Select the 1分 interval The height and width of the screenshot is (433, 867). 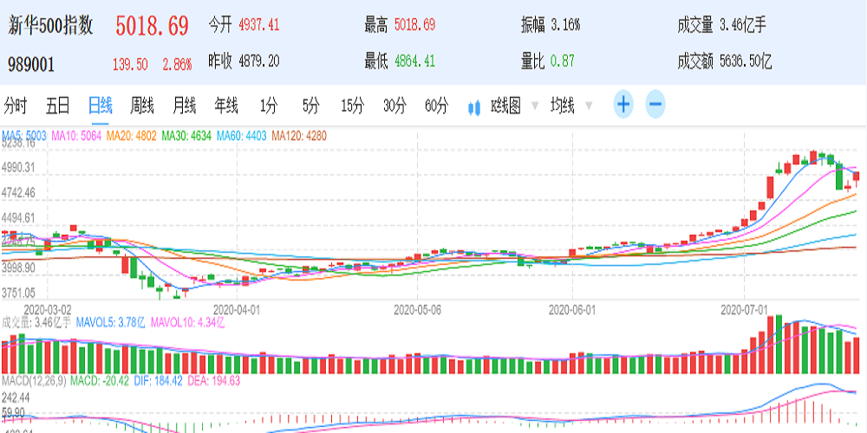coord(269,107)
